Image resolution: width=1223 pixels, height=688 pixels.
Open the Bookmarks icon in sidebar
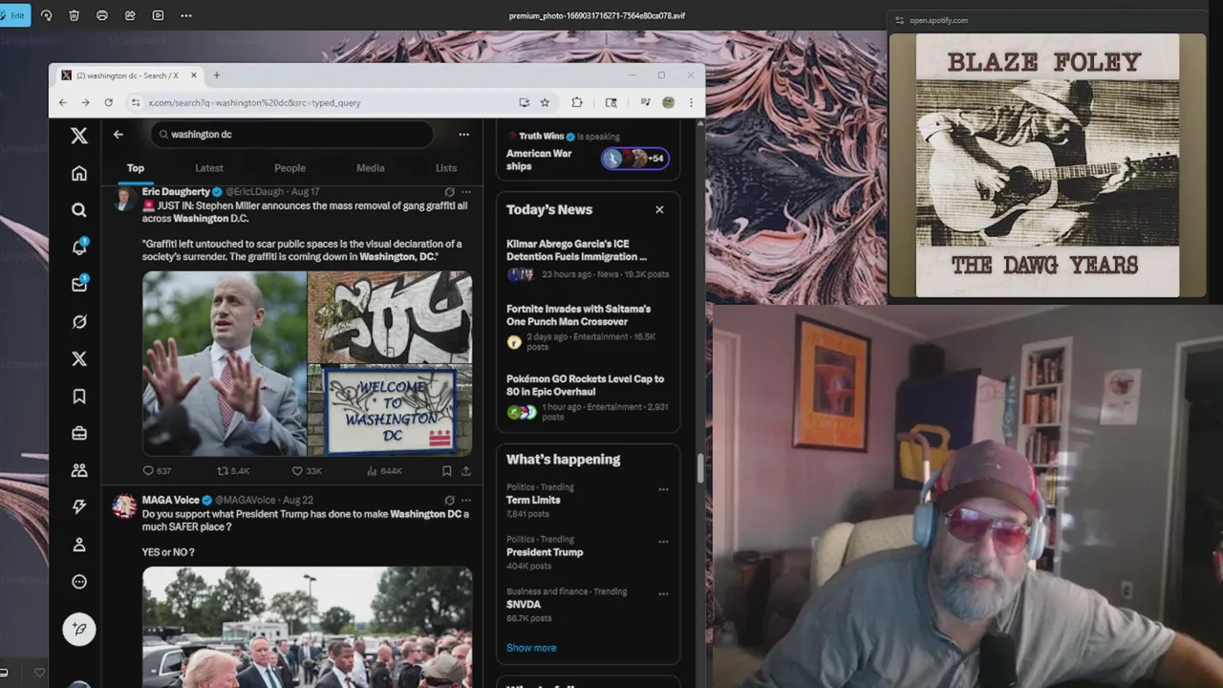(x=79, y=396)
